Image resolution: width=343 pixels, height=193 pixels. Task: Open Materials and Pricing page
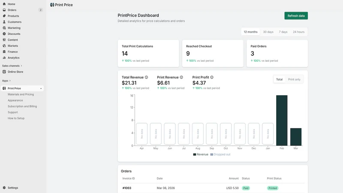(x=21, y=94)
